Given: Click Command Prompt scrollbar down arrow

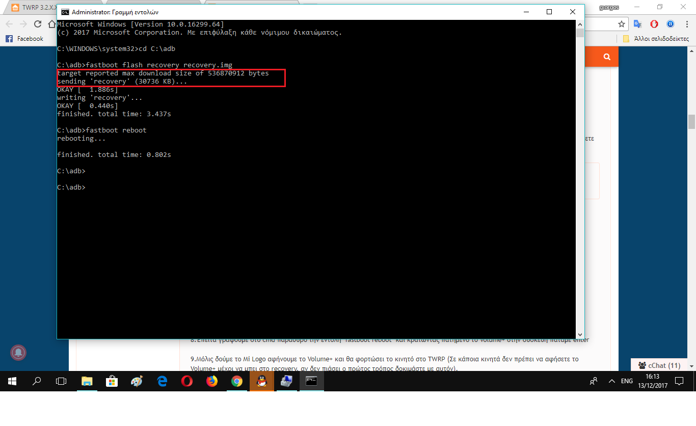Looking at the screenshot, I should pyautogui.click(x=580, y=334).
